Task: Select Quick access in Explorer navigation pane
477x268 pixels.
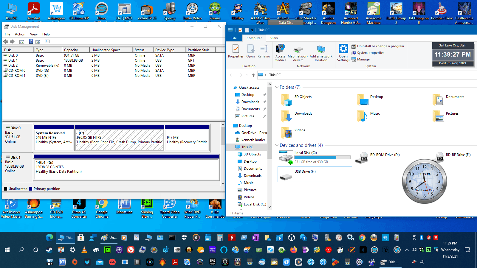Action: [249, 88]
